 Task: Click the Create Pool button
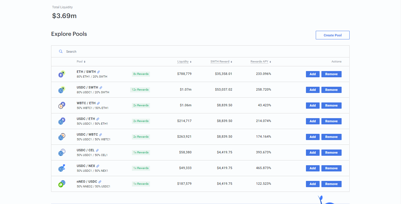(333, 35)
